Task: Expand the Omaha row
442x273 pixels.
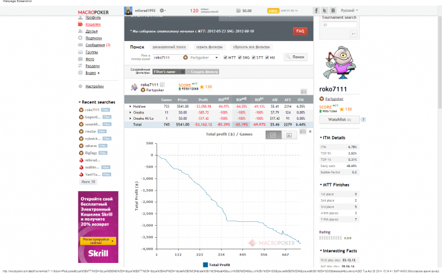Action: click(130, 113)
